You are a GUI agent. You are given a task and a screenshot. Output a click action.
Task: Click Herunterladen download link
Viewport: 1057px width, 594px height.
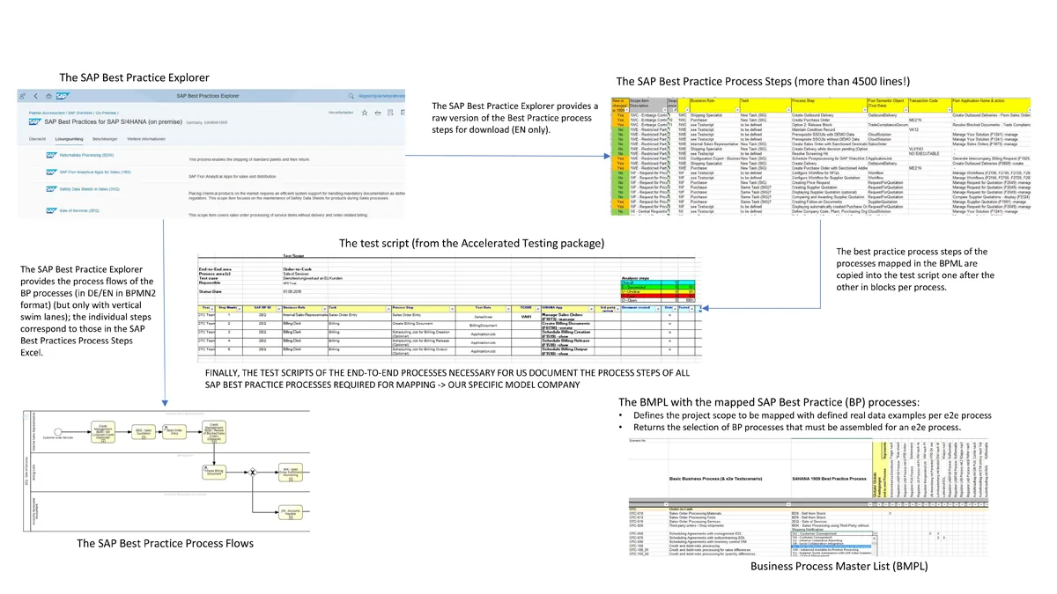click(x=341, y=113)
